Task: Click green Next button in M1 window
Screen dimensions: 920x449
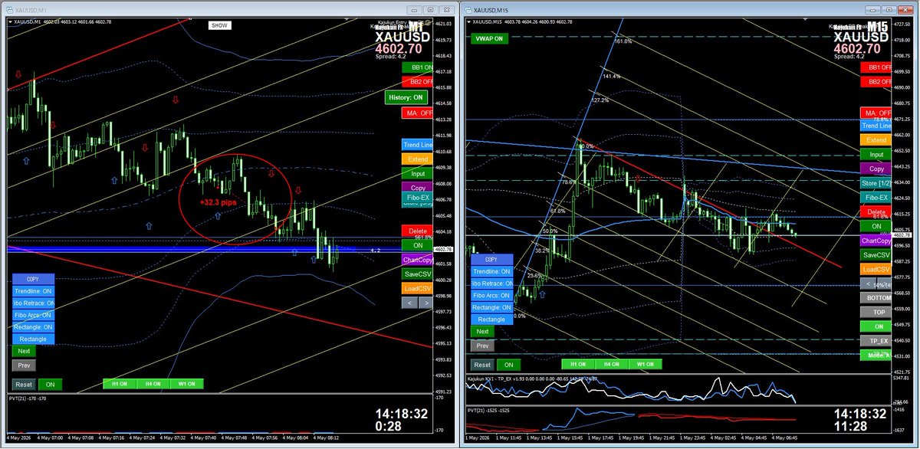Action: tap(23, 351)
